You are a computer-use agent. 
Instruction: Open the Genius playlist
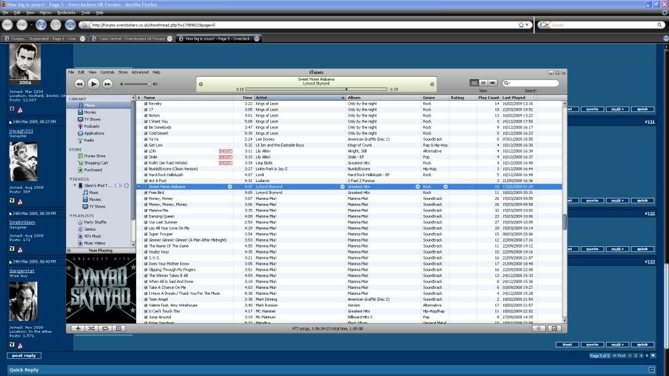click(x=90, y=229)
